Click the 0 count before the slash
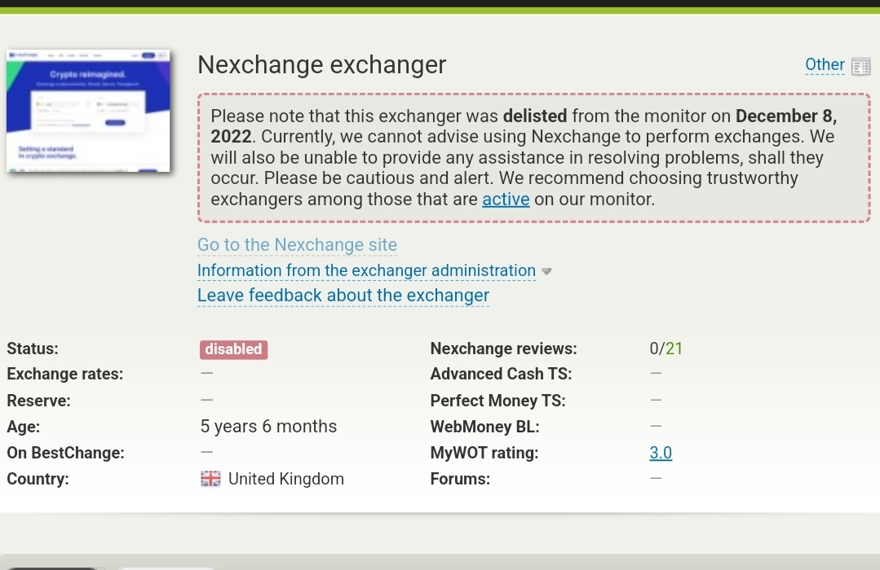Viewport: 880px width, 570px height. coord(654,349)
